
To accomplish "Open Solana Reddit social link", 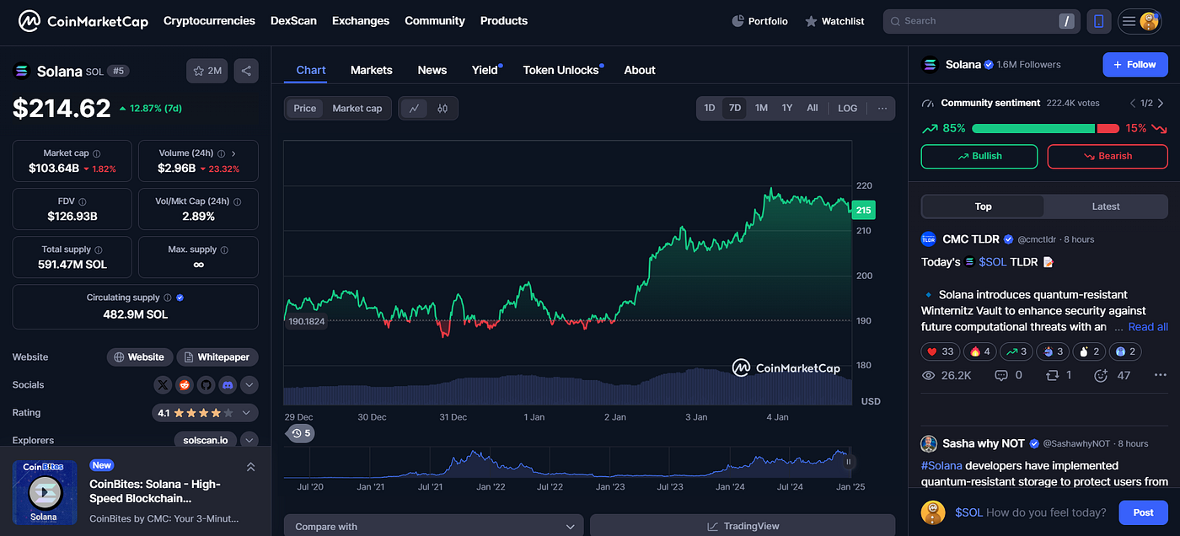I will 185,385.
